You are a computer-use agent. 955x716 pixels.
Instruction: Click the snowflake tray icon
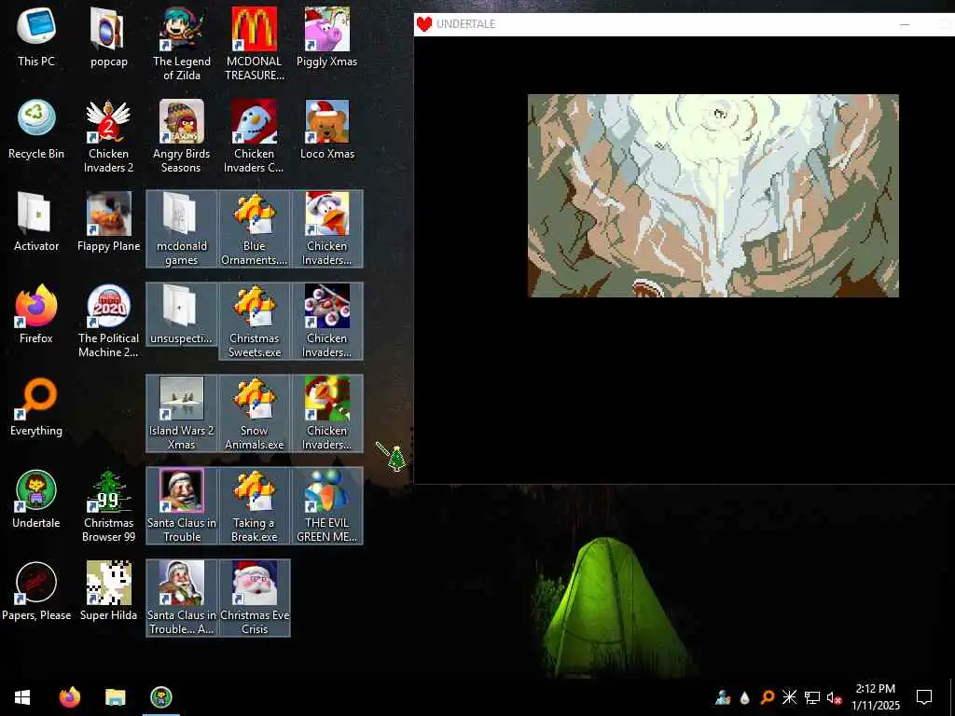tap(789, 697)
